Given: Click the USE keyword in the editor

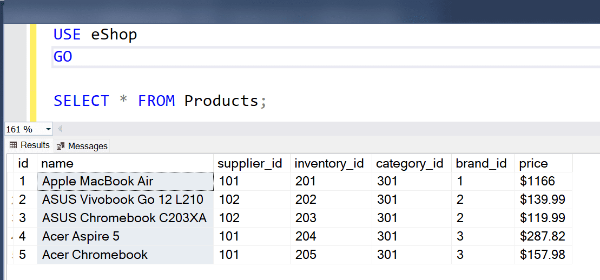Looking at the screenshot, I should pos(67,35).
